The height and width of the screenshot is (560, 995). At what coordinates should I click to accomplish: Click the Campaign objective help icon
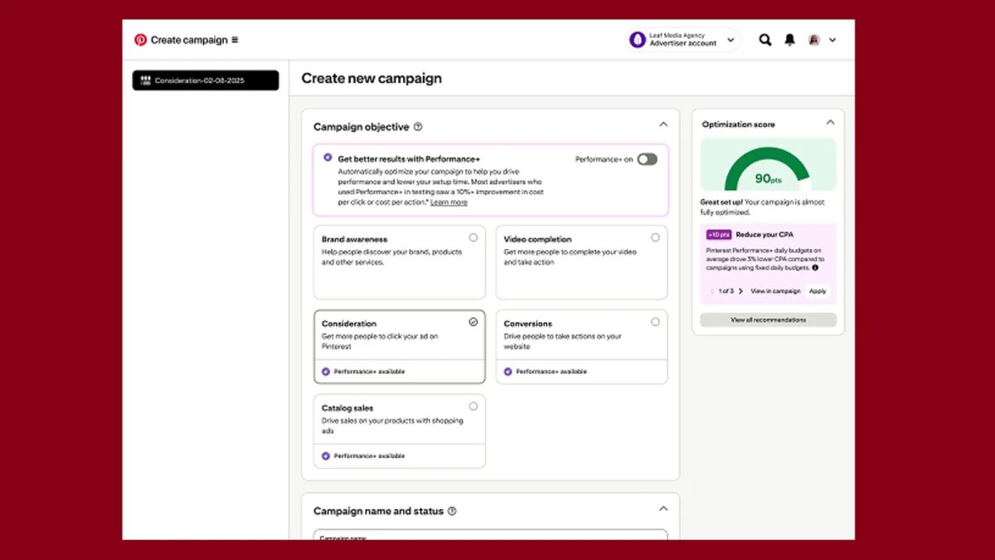(418, 127)
